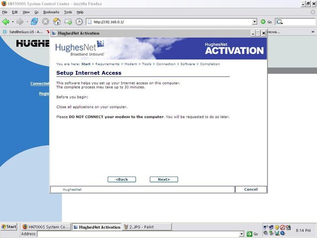
Task: Open the Edit menu
Action: click(x=15, y=12)
